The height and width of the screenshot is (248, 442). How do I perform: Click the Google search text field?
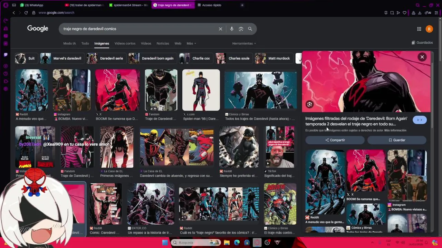(x=138, y=29)
